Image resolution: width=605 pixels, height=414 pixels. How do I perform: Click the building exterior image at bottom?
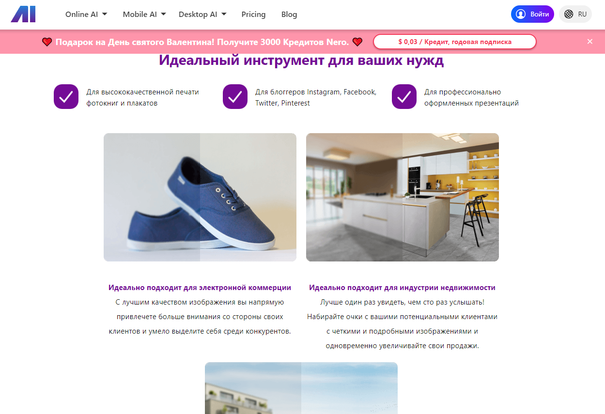pos(301,388)
